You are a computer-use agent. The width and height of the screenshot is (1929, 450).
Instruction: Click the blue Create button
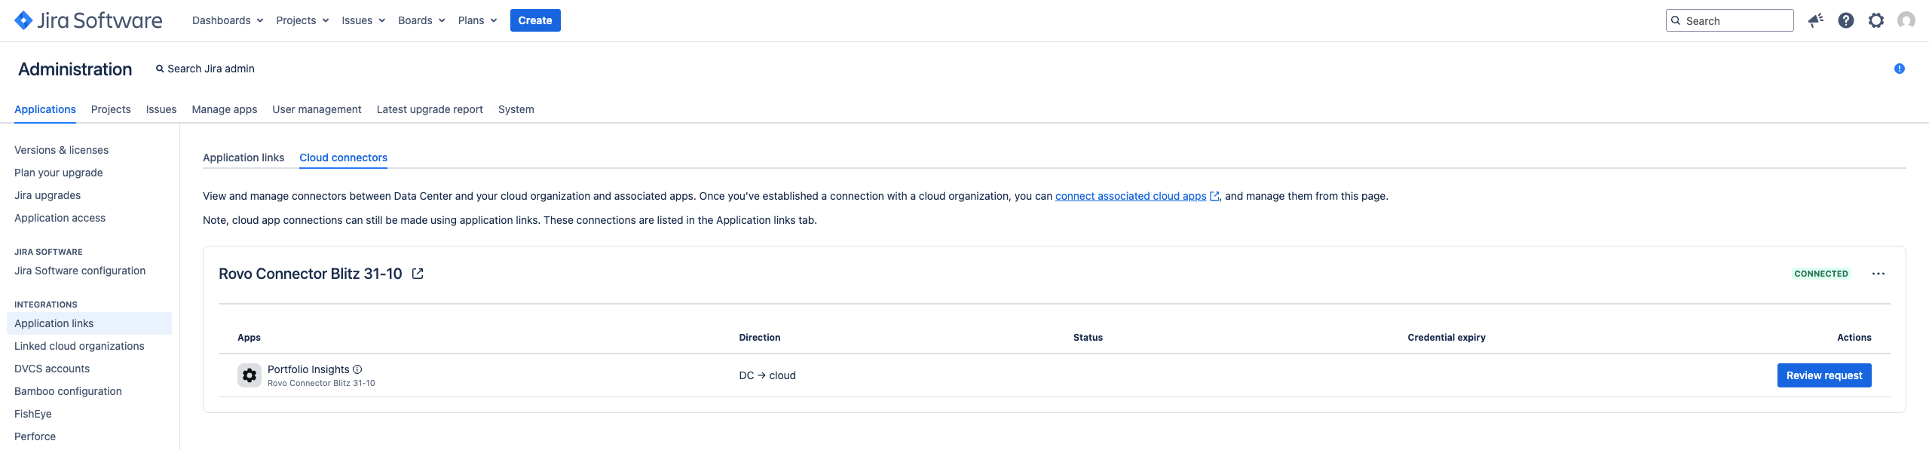click(535, 20)
